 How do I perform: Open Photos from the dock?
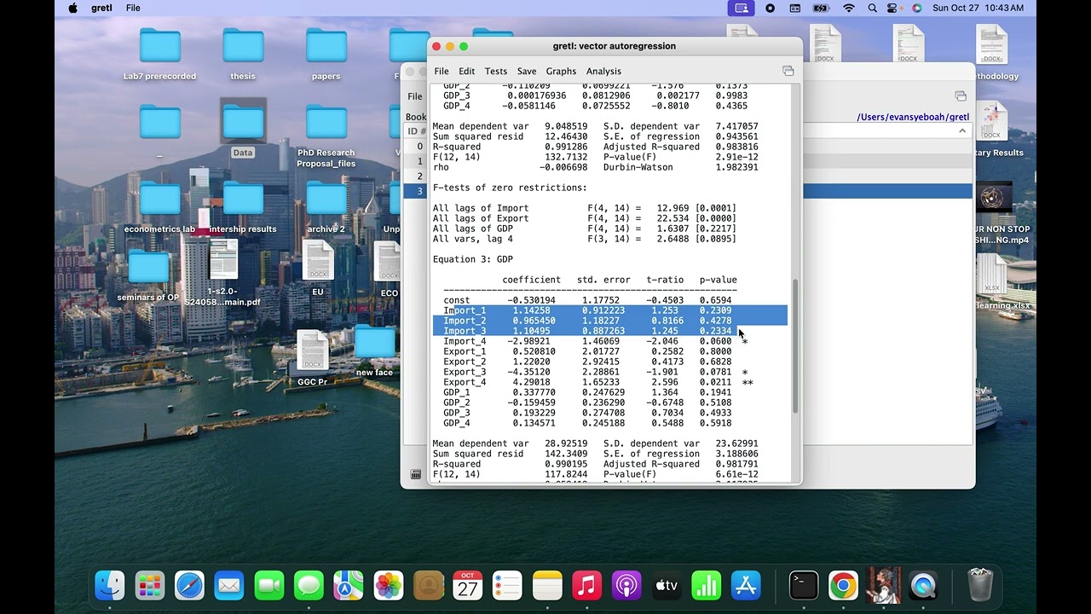point(389,586)
